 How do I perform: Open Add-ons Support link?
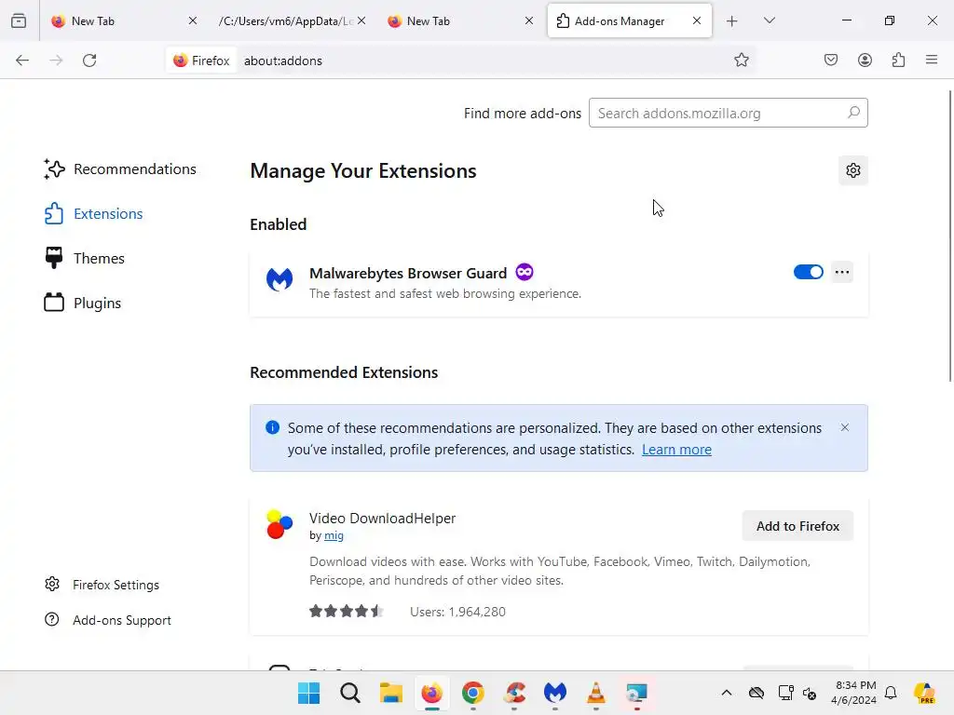point(108,620)
